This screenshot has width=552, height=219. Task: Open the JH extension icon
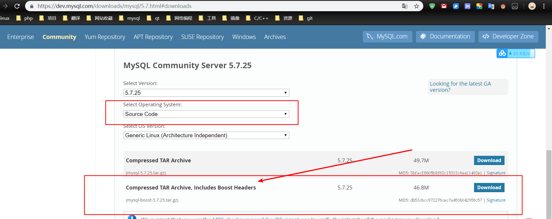[x=467, y=6]
